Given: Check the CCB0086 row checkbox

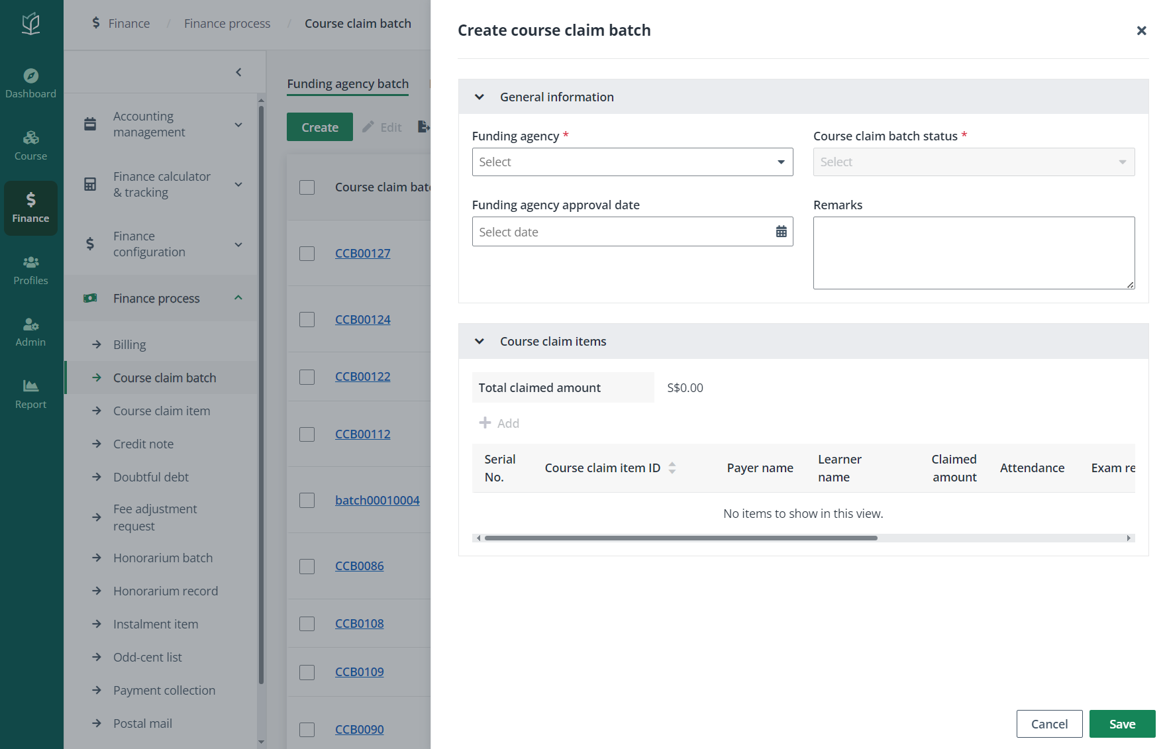Looking at the screenshot, I should 307,566.
